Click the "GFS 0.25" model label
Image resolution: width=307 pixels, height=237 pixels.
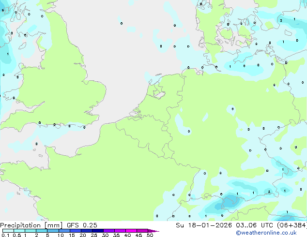[x=82, y=225]
